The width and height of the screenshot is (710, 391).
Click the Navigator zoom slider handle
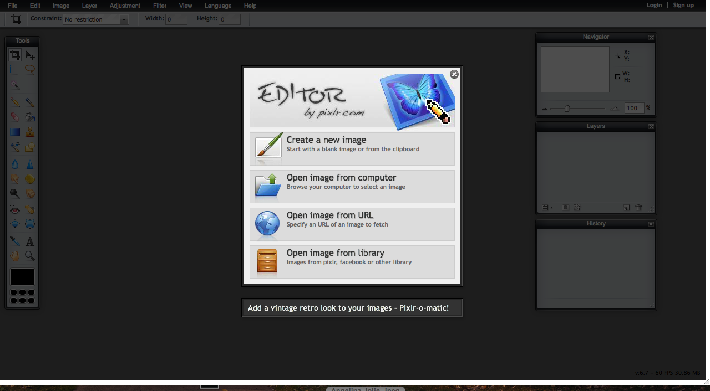click(x=567, y=108)
